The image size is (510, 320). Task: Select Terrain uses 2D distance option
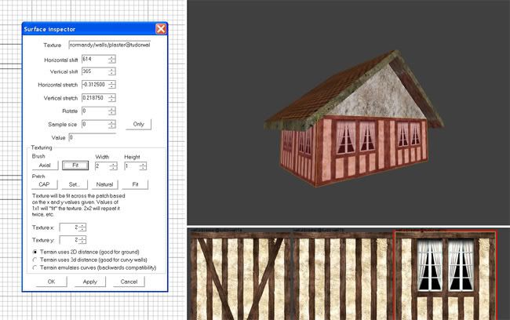(34, 251)
